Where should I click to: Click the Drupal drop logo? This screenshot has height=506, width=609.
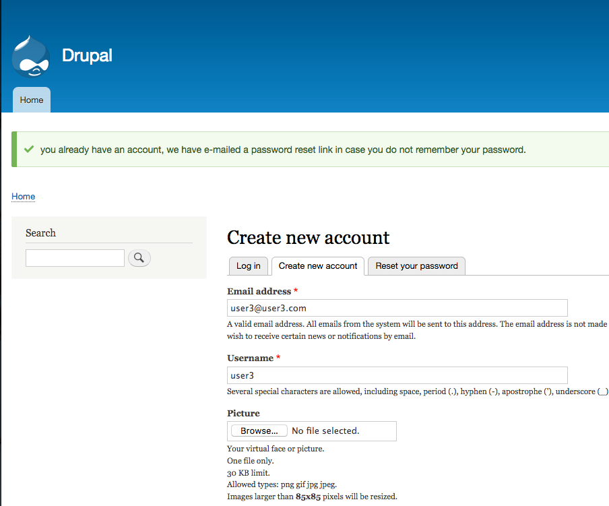[30, 55]
